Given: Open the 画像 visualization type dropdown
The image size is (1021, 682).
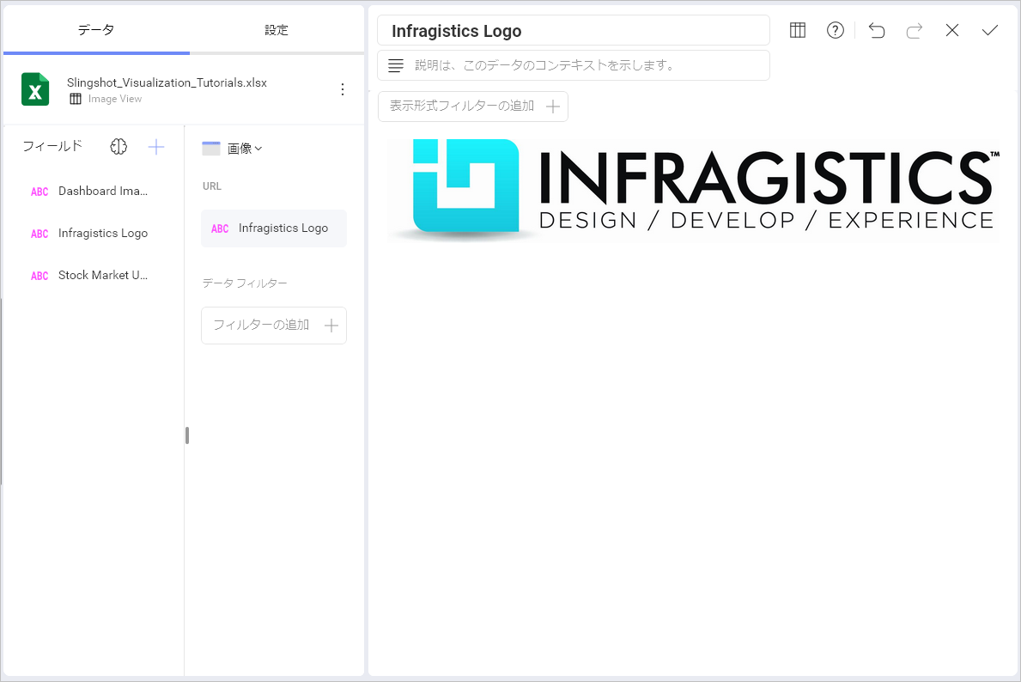Looking at the screenshot, I should [x=233, y=149].
